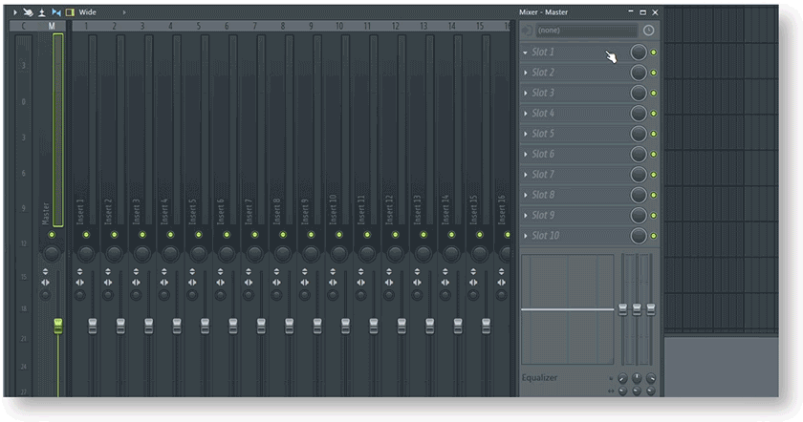Open the Slot 7 plugin arrow
This screenshot has width=803, height=422.
pyautogui.click(x=525, y=175)
